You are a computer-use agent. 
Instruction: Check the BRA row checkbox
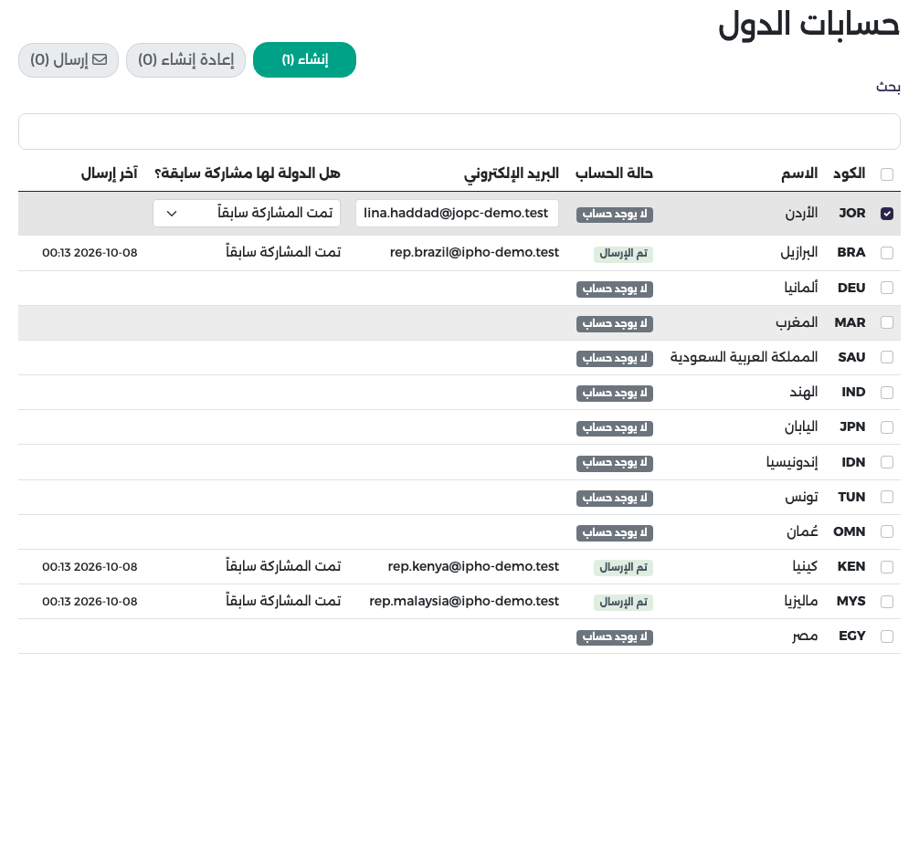(887, 253)
